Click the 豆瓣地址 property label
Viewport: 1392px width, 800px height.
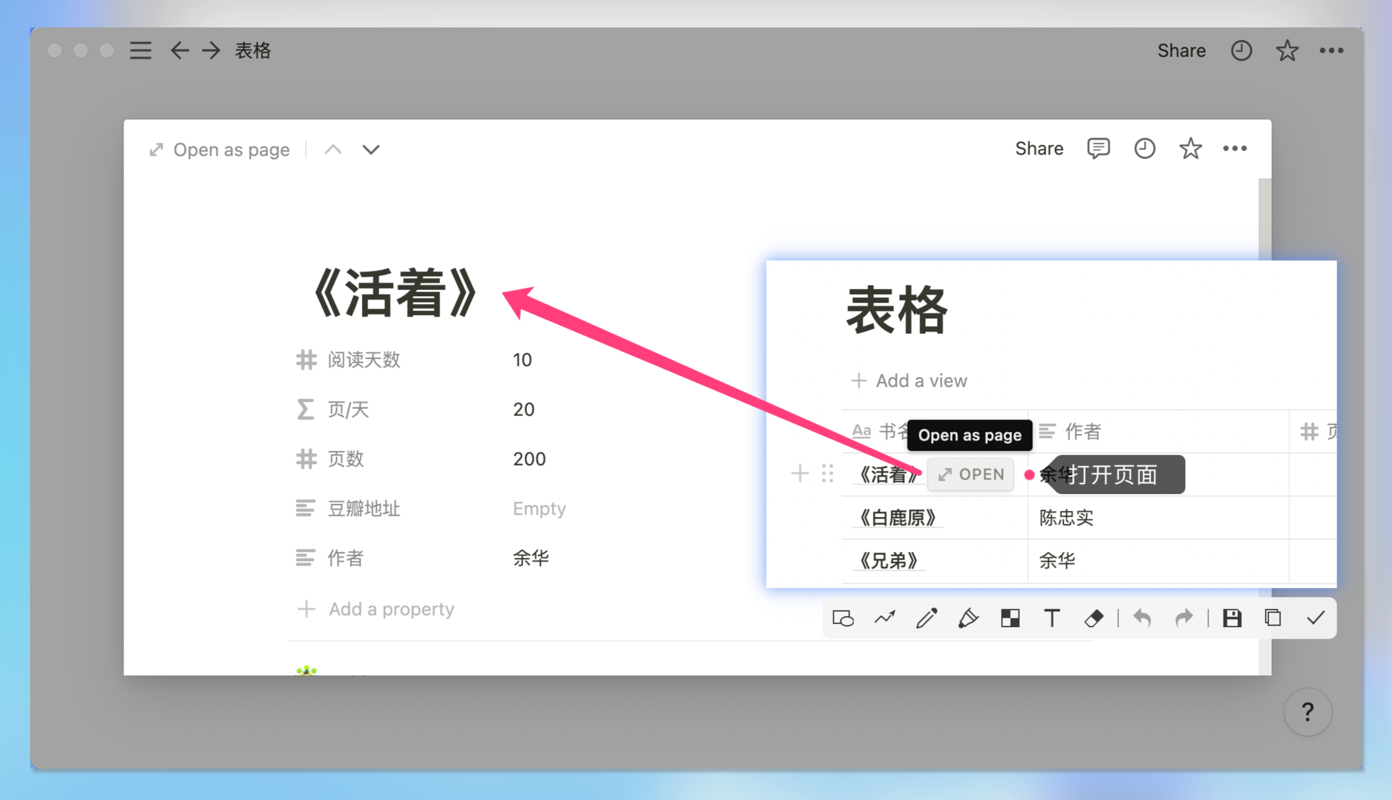(364, 508)
